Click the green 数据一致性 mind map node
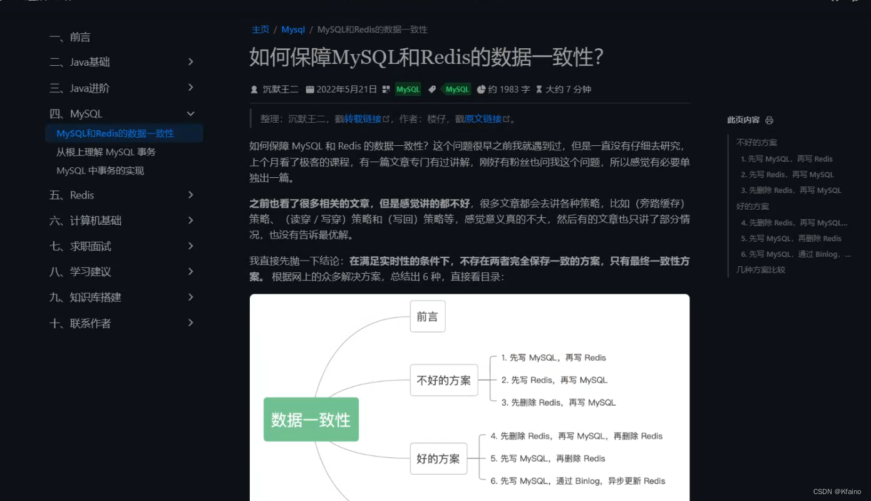This screenshot has height=501, width=871. [311, 420]
